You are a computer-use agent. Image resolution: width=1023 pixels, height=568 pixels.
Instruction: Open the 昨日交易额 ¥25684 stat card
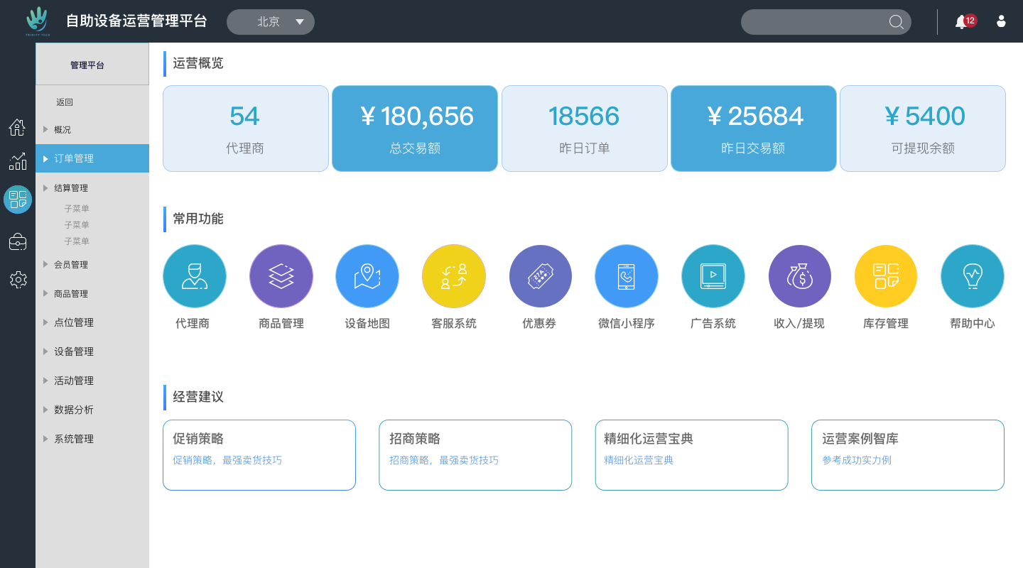point(753,129)
